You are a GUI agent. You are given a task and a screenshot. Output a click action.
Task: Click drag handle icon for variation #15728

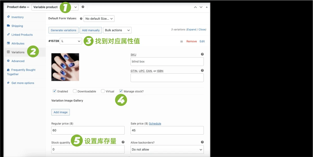[x=182, y=42]
